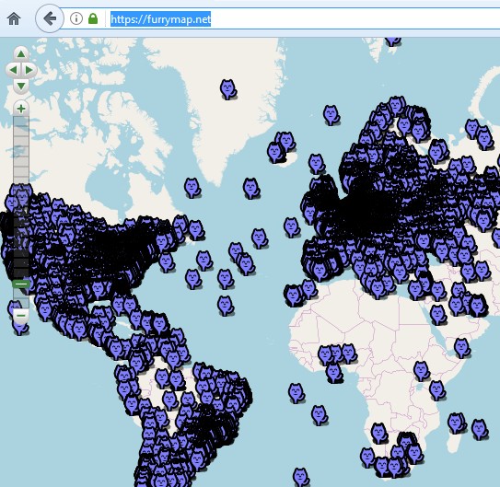Viewport: 500px width, 487px height.
Task: Click the marker in the Norwegian Sea
Action: (331, 115)
